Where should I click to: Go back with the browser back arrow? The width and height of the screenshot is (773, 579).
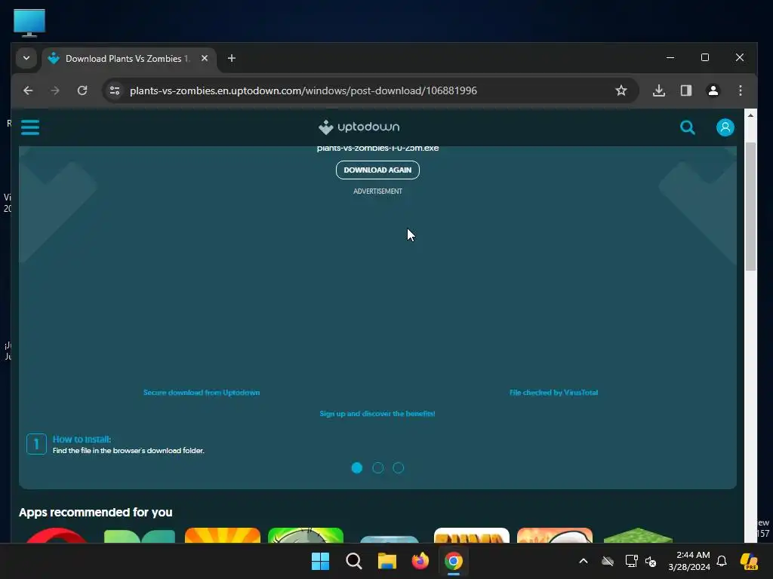tap(28, 90)
